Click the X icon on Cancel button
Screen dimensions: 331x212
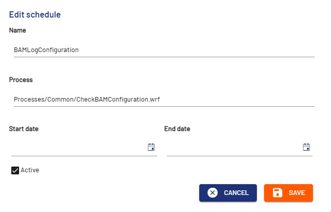(212, 192)
